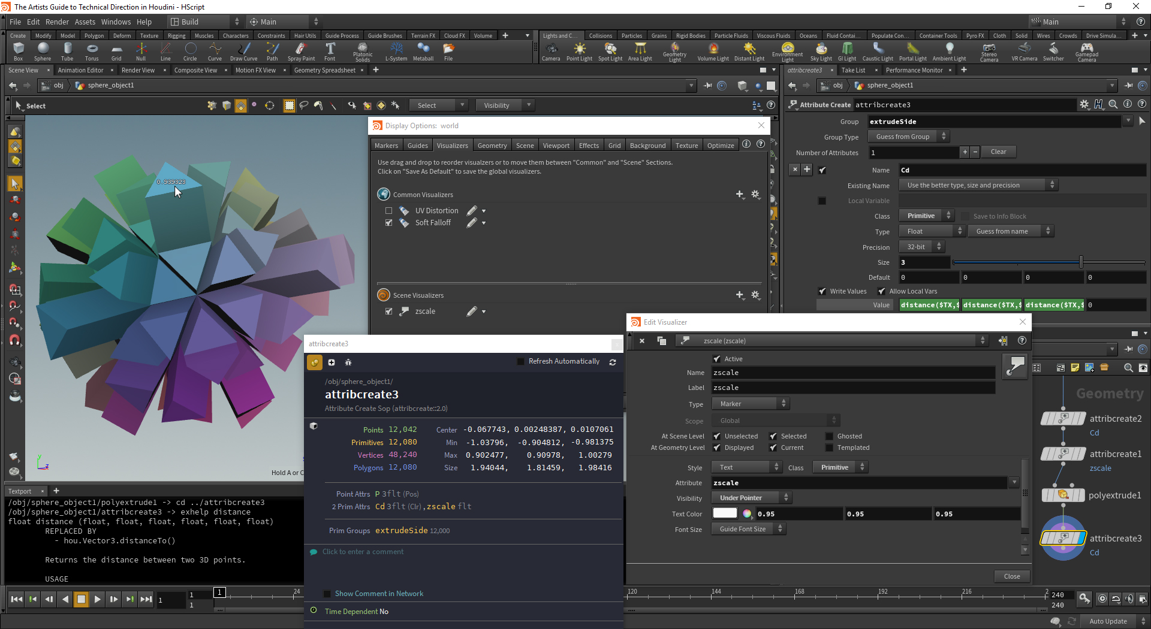Uncheck the Write Values option
Viewport: 1151px width, 629px height.
[822, 291]
